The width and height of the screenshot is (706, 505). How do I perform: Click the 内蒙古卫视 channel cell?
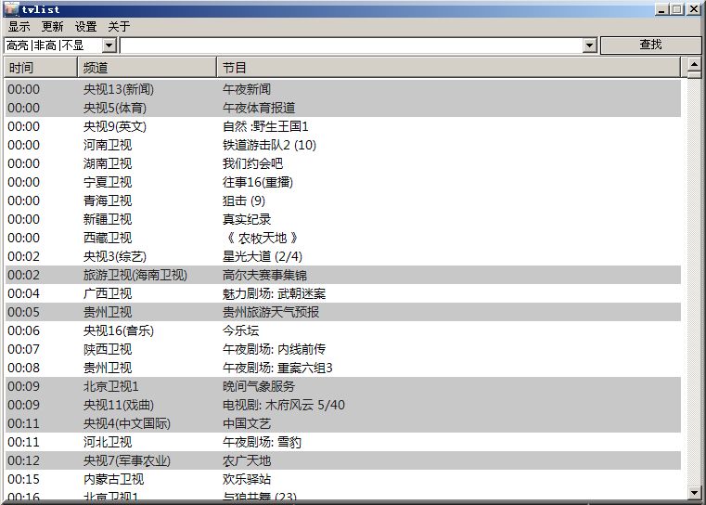(x=113, y=479)
